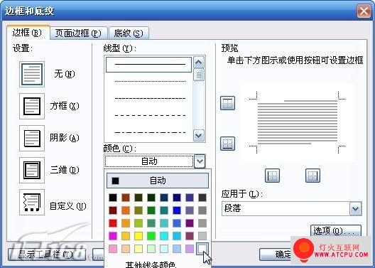The image size is (375, 268).
Task: Click the 显示工具栏 button
Action: [x=47, y=254]
